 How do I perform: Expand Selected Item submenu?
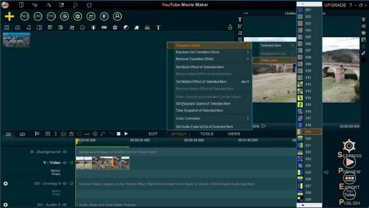(274, 46)
